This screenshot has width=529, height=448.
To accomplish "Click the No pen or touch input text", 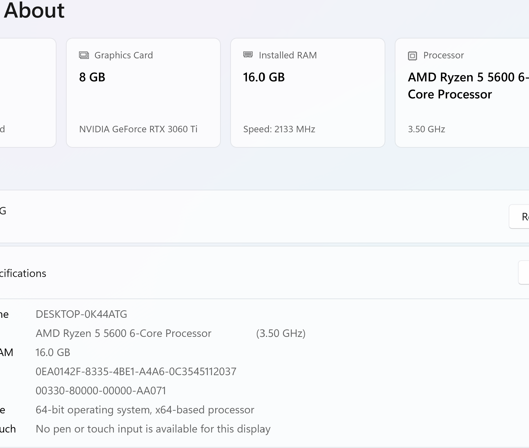I will (153, 429).
